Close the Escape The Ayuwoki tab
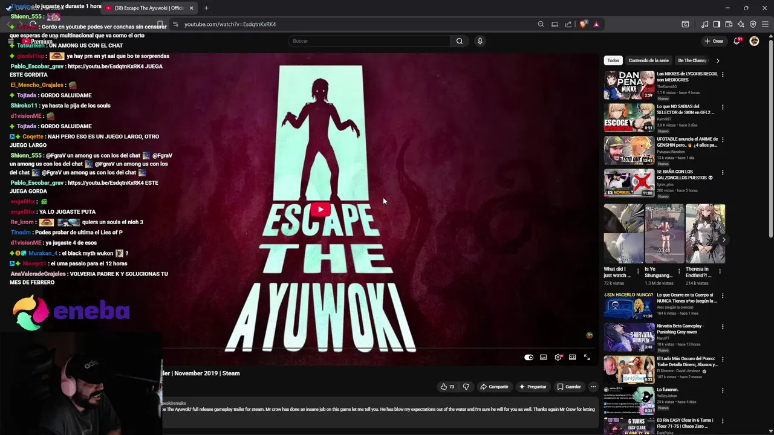The width and height of the screenshot is (774, 435). [191, 8]
